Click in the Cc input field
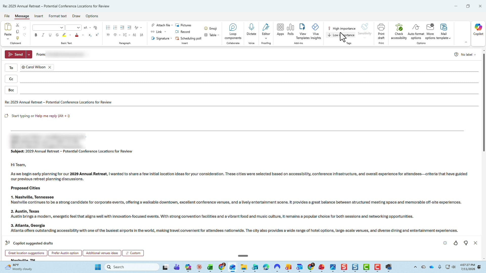The height and width of the screenshot is (273, 486). pos(249,79)
